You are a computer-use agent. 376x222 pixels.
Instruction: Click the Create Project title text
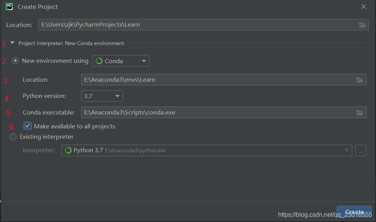click(x=38, y=7)
